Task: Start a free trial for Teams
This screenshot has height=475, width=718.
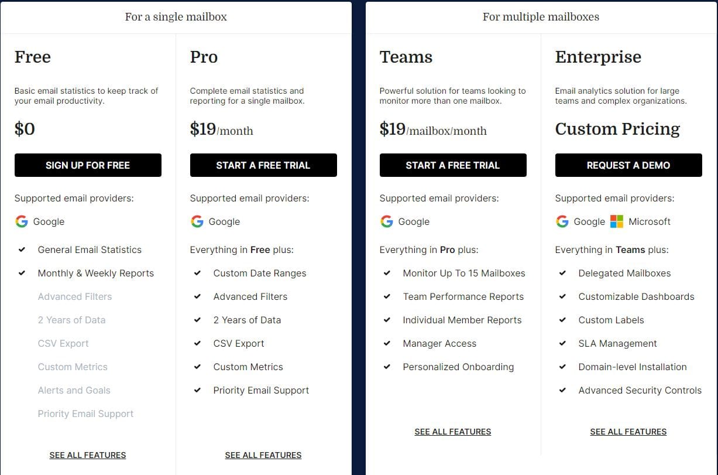Action: click(453, 165)
